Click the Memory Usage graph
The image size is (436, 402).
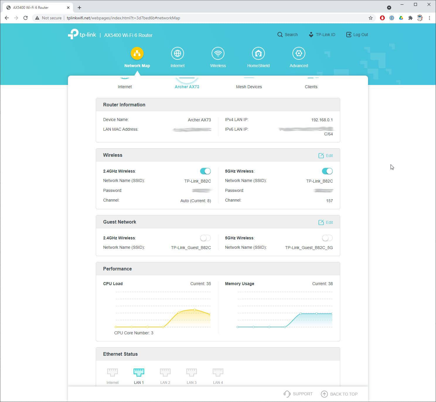point(285,309)
